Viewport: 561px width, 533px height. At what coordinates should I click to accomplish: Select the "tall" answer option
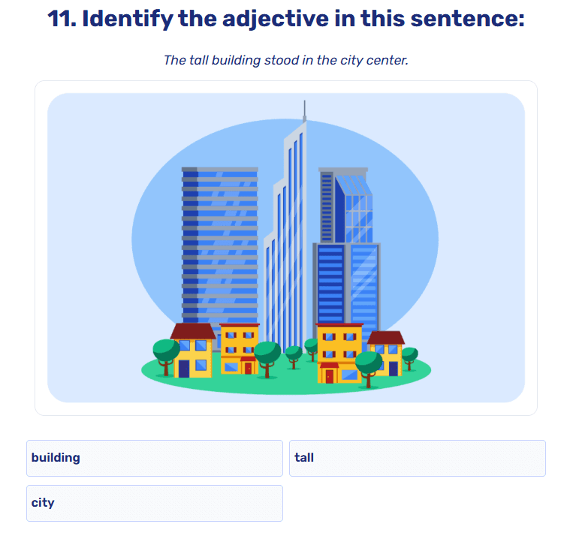[x=417, y=458]
